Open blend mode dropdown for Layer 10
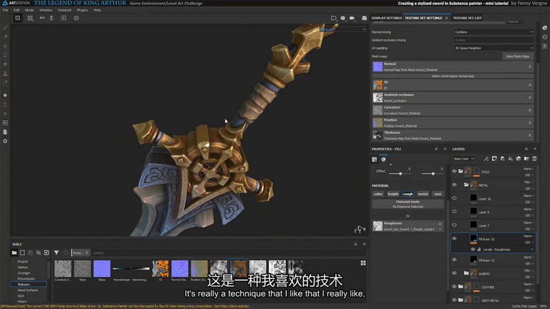This screenshot has width=550, height=309. [x=529, y=196]
